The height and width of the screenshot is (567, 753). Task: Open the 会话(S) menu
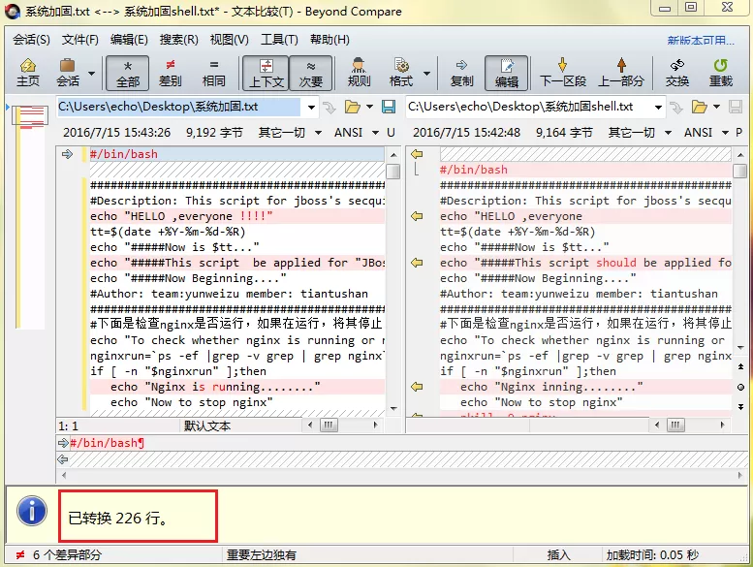coord(31,40)
